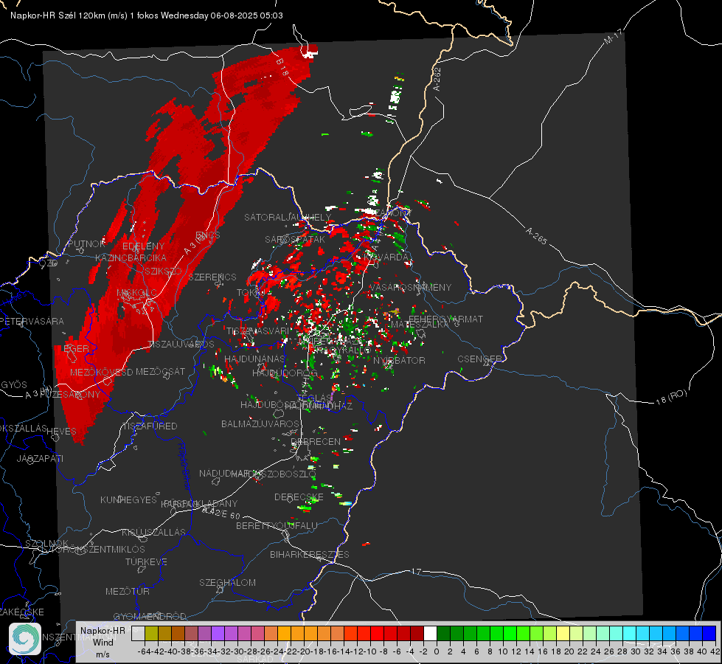
Task: Click the HAJDUNANAS label
Action: [254, 359]
